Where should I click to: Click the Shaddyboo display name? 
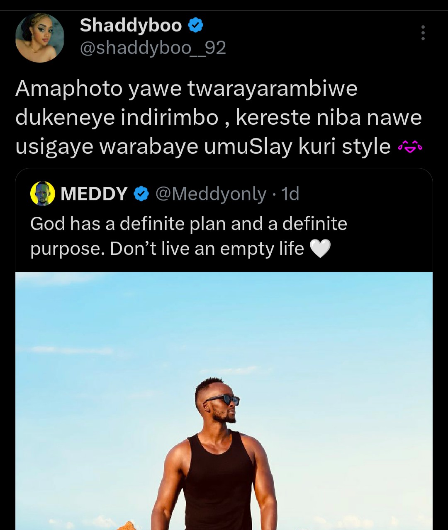pos(131,26)
